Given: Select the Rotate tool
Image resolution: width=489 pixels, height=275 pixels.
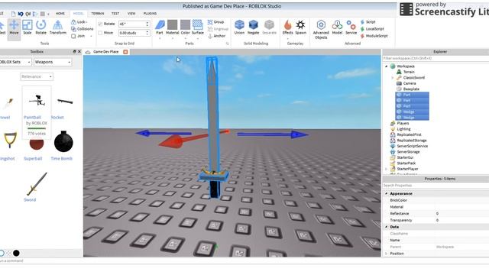Looking at the screenshot, I should click(40, 27).
